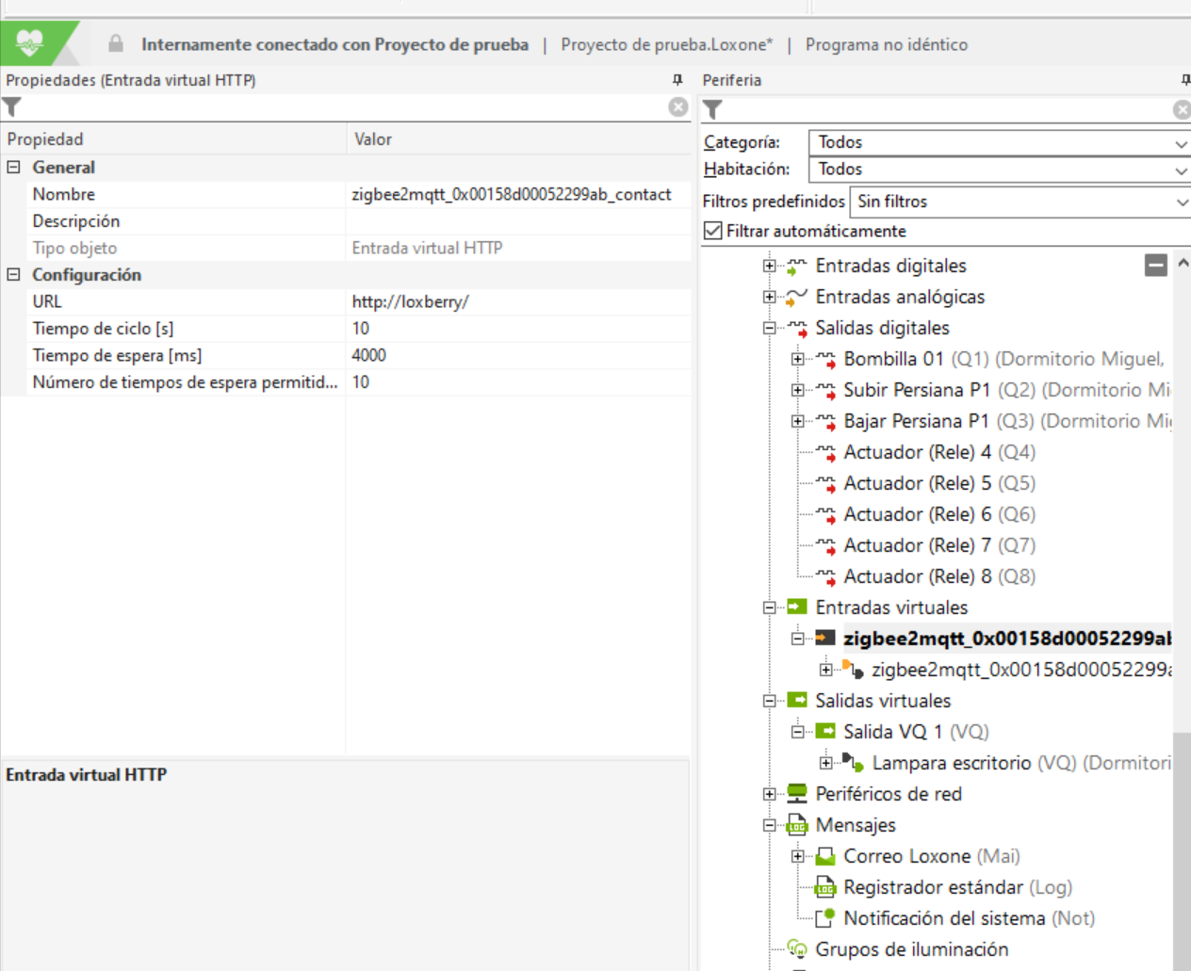Click the Periferia filter funnel icon
This screenshot has height=971, width=1191.
coord(713,110)
